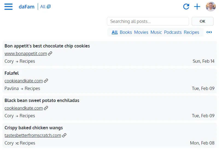Switch to the Music category
Screen dimensions: 219x150
point(156,32)
